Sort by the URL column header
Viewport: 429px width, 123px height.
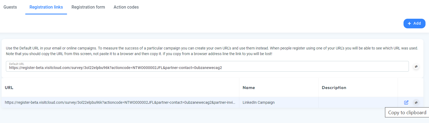click(x=9, y=88)
